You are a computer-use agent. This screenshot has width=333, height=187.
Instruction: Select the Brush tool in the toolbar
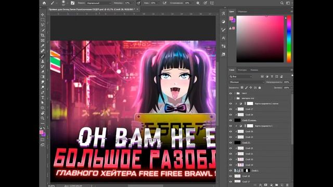pos(43,56)
